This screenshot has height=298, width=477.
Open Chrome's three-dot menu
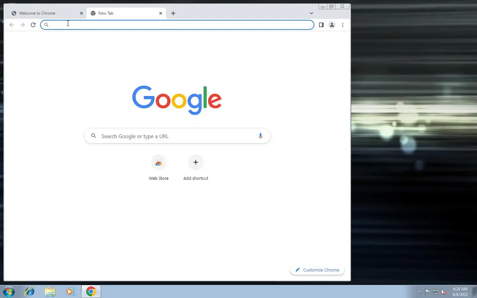(343, 25)
